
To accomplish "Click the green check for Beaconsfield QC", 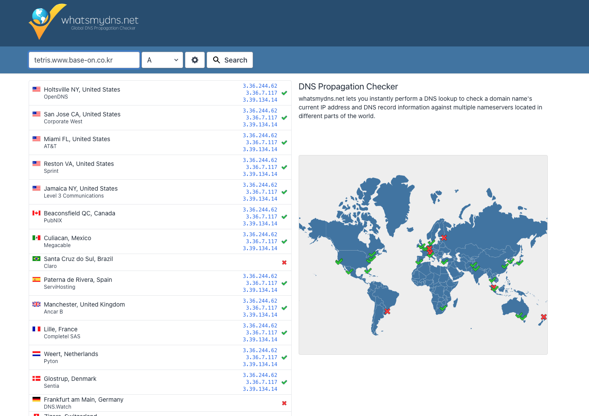I will (284, 217).
